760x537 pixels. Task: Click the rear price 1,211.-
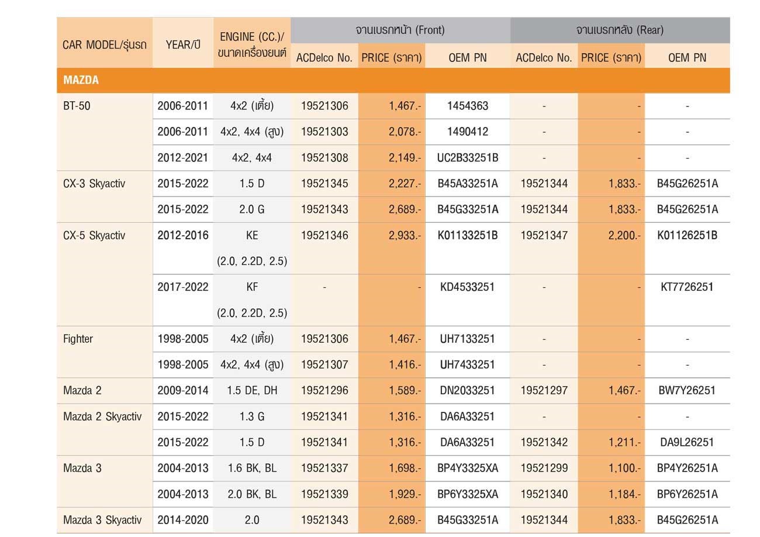point(624,442)
